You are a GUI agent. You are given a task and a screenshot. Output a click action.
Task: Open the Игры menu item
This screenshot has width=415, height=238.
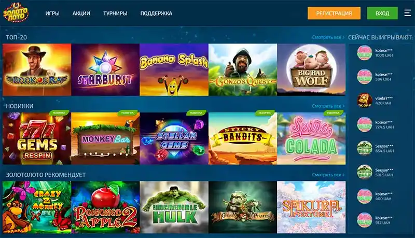pyautogui.click(x=52, y=13)
